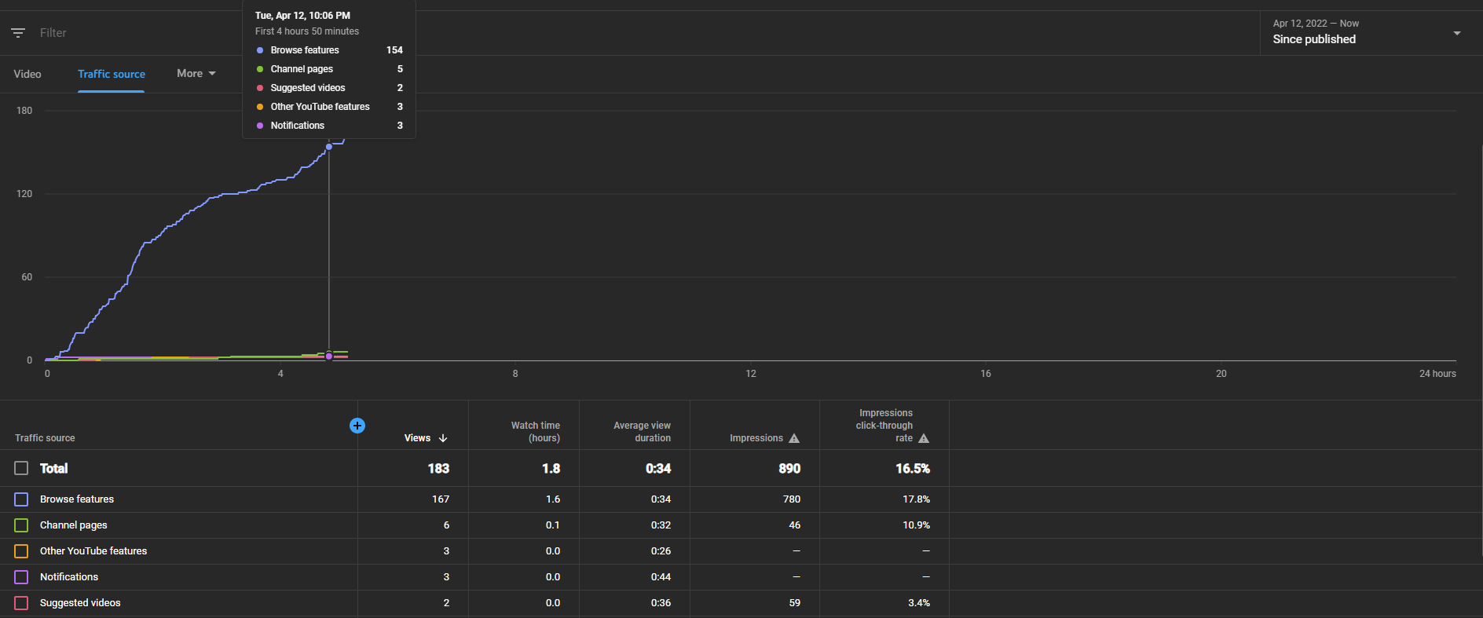
Task: Click Channel pages views value 6
Action: (446, 525)
